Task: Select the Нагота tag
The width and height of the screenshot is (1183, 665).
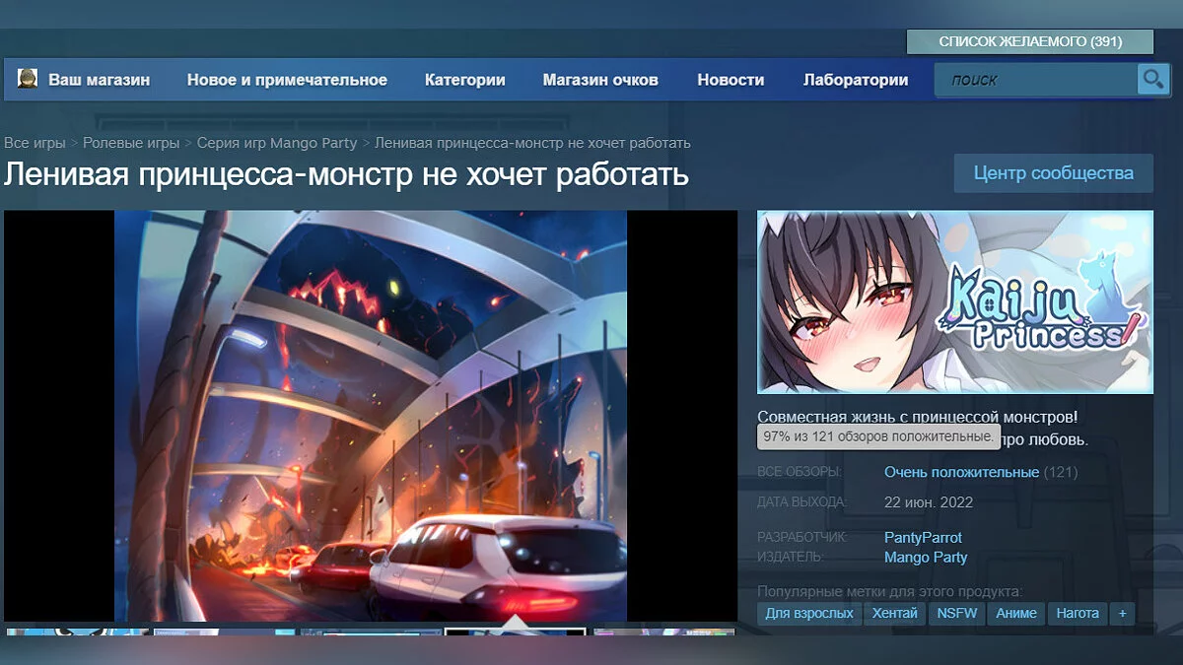Action: click(x=1078, y=613)
